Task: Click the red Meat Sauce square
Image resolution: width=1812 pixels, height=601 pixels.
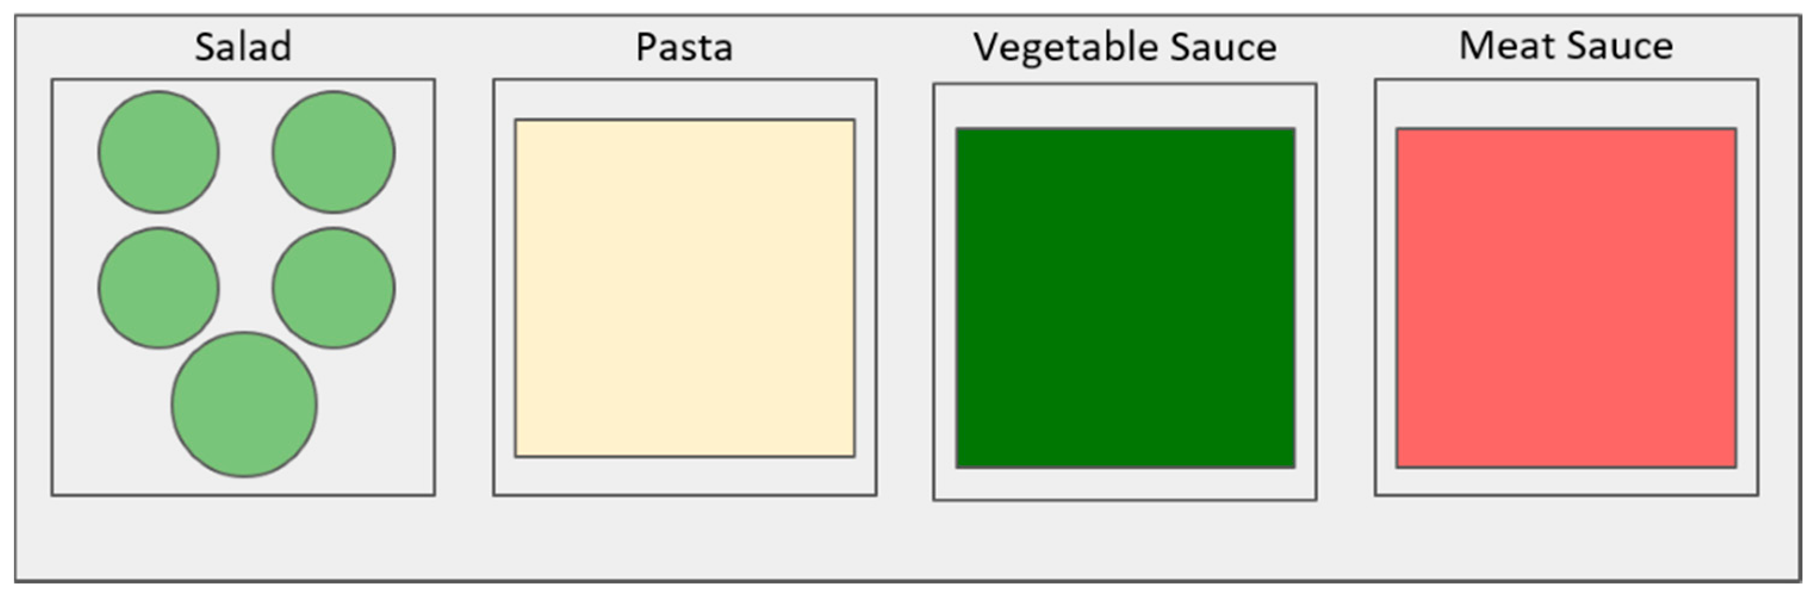Action: pos(1566,298)
